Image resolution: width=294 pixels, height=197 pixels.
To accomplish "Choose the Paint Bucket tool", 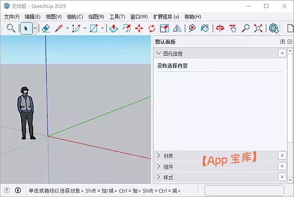I will (x=205, y=29).
